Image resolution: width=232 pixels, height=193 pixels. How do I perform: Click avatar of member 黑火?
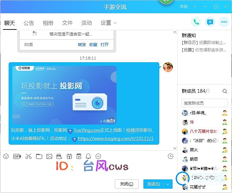(x=185, y=150)
